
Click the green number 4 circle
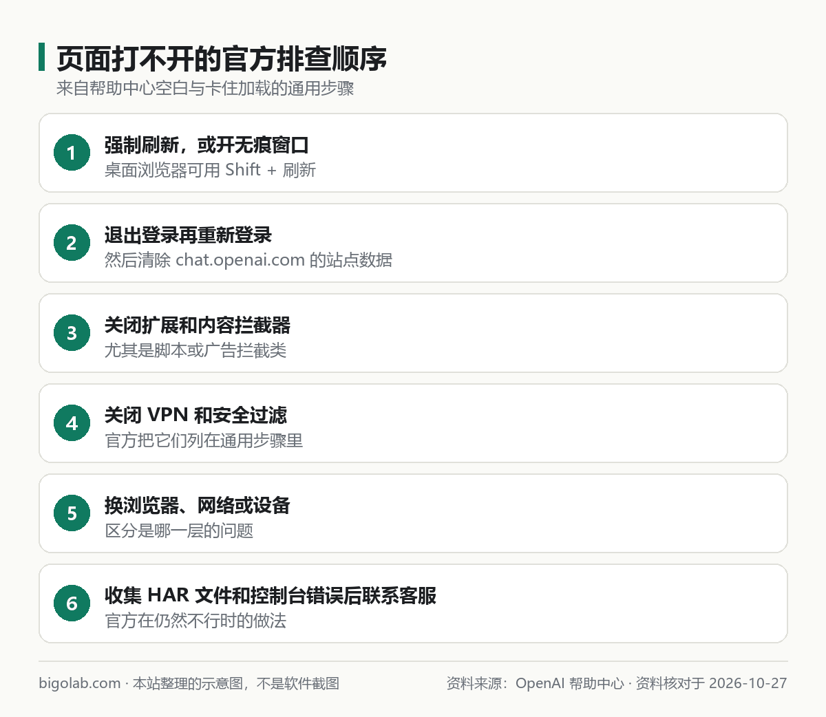(x=72, y=423)
